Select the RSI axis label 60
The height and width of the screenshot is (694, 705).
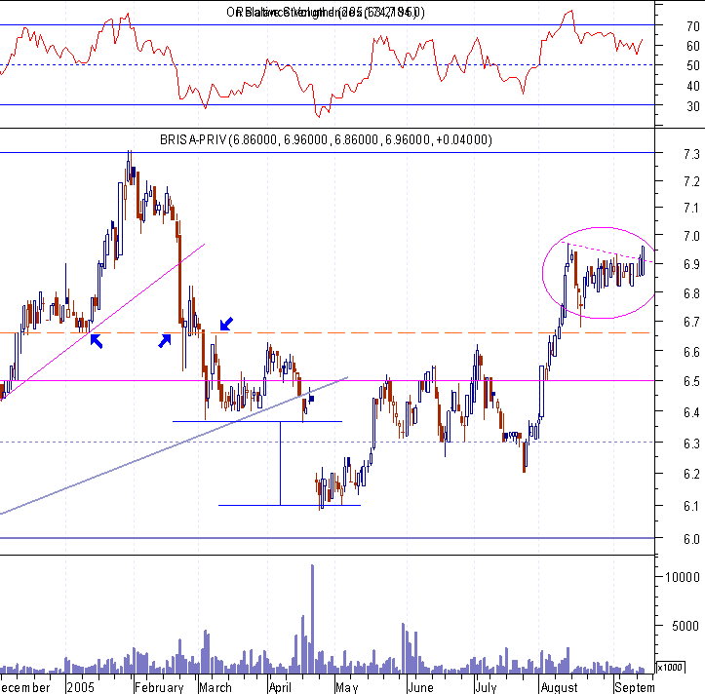[x=693, y=46]
